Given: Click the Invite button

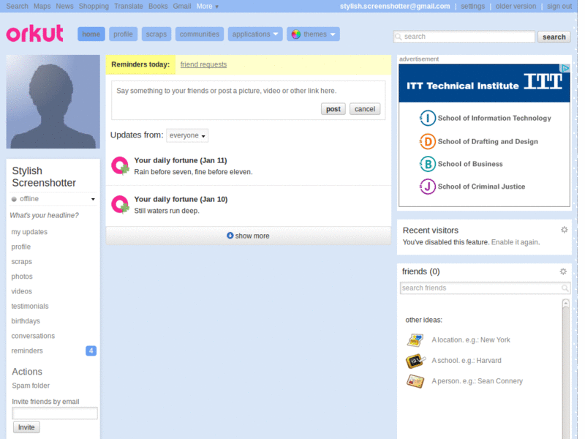Looking at the screenshot, I should tap(26, 427).
